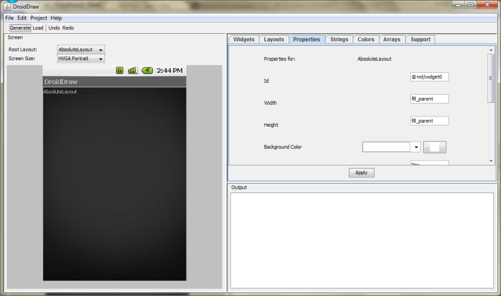501x296 pixels.
Task: Maximize the DroidDraw window
Action: coord(470,5)
